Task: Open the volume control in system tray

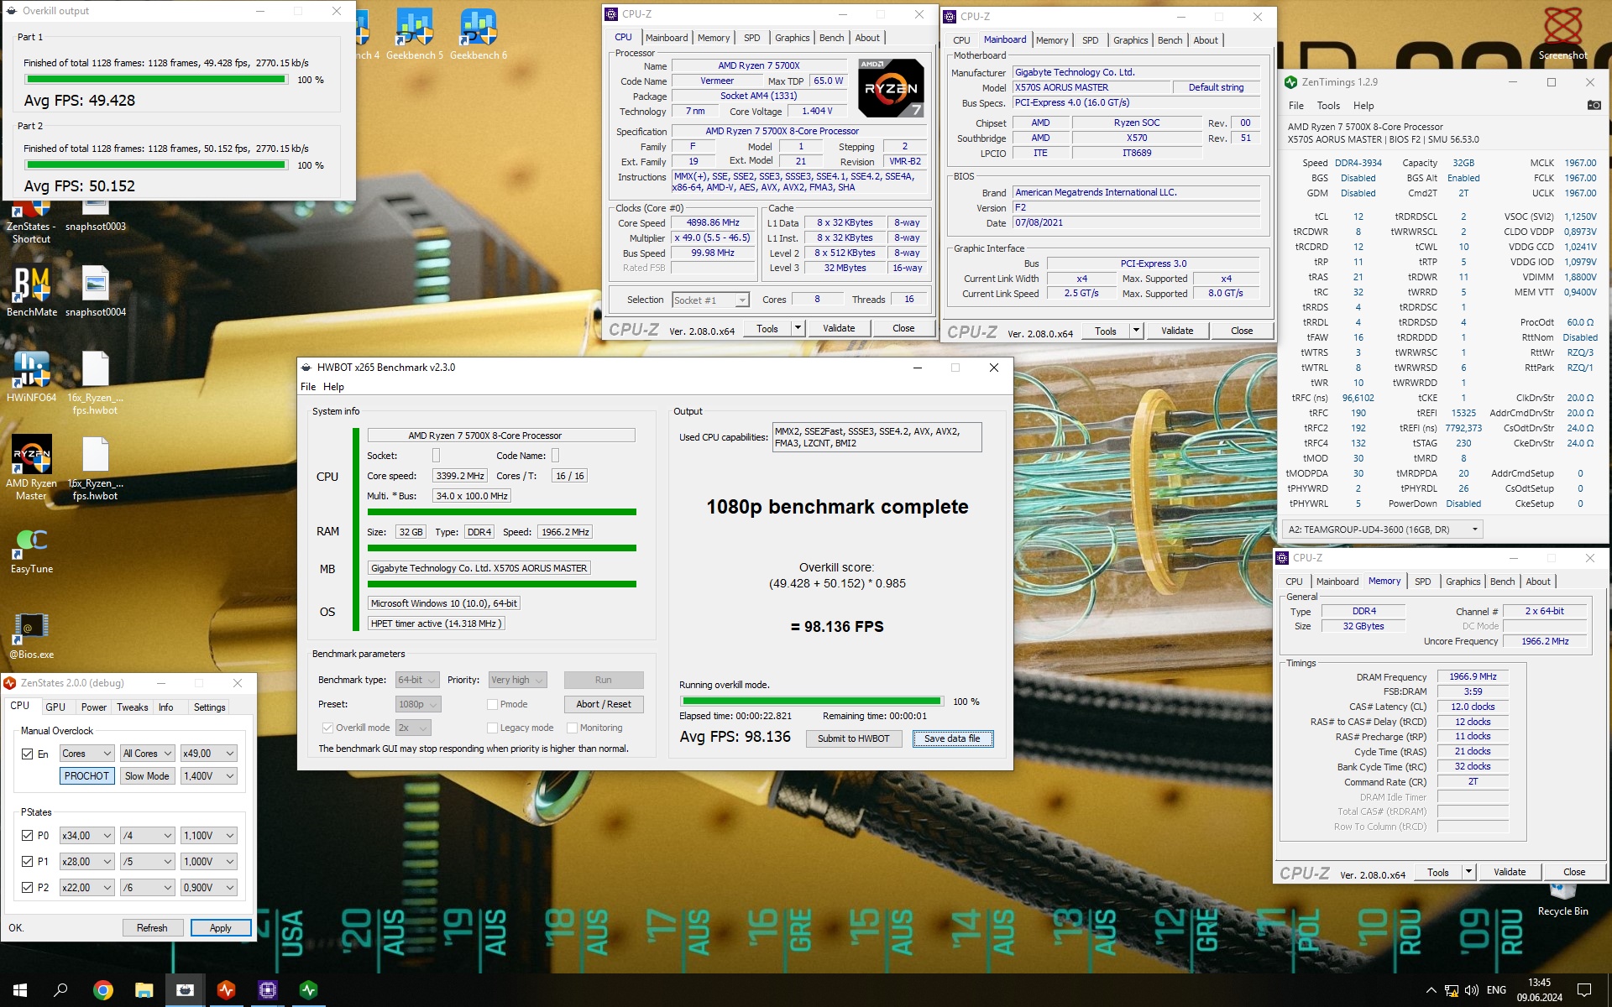Action: 1471,990
